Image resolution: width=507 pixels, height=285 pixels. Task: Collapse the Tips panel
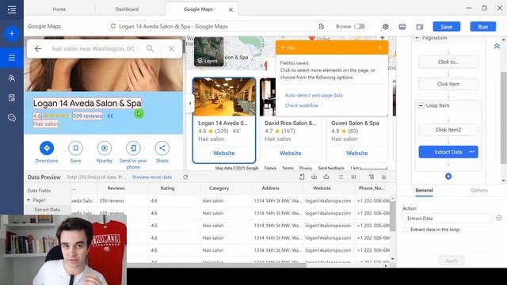click(380, 47)
